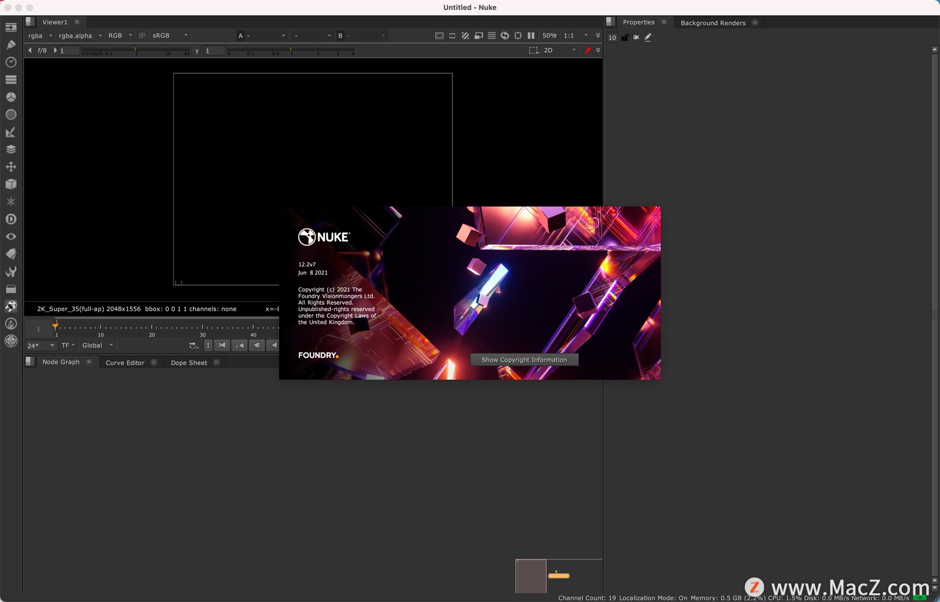Click the previous keyframe button
This screenshot has width=940, height=602.
click(x=239, y=345)
